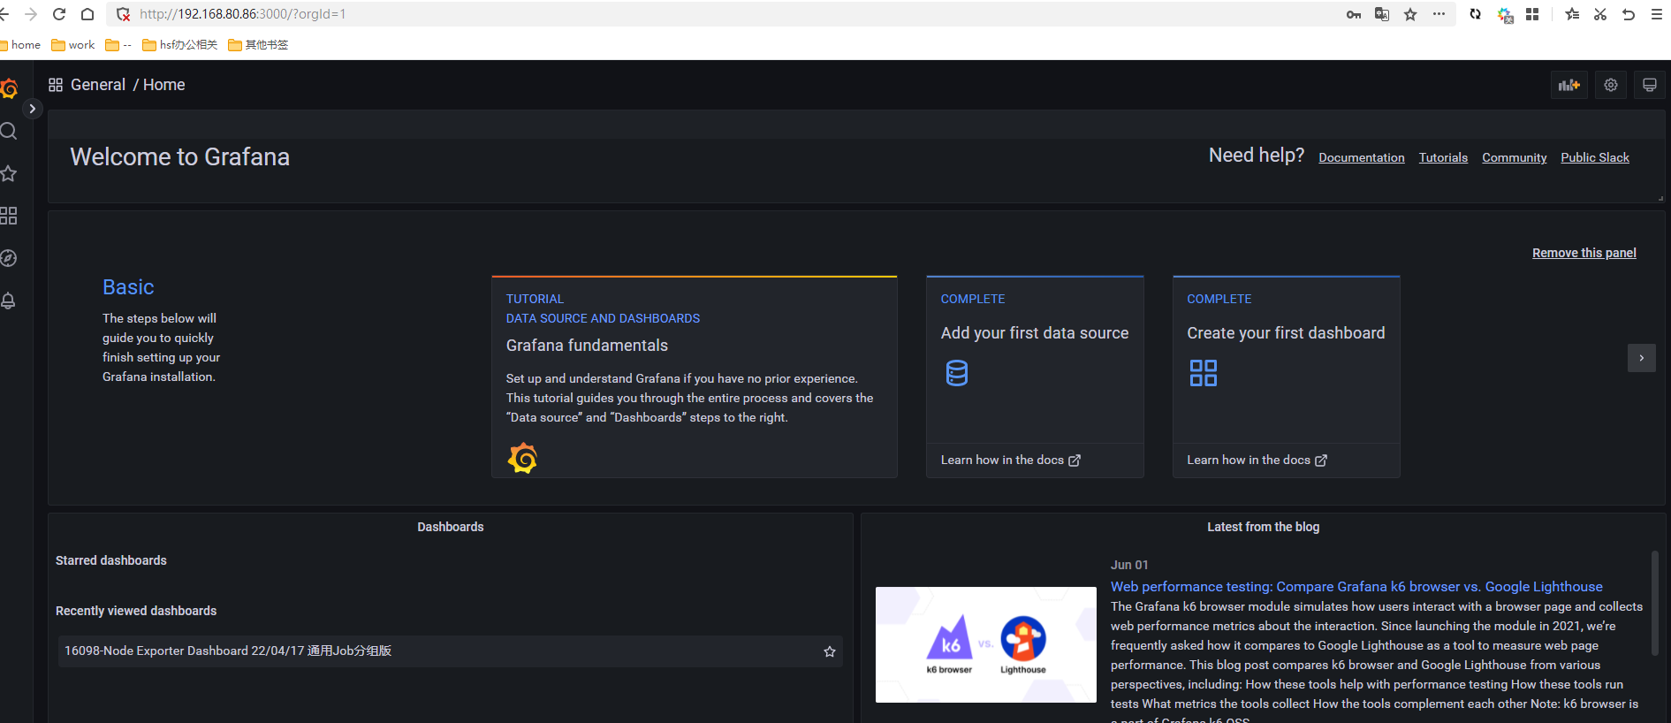Click the undo arrow icon in browser toolbar

click(1629, 14)
